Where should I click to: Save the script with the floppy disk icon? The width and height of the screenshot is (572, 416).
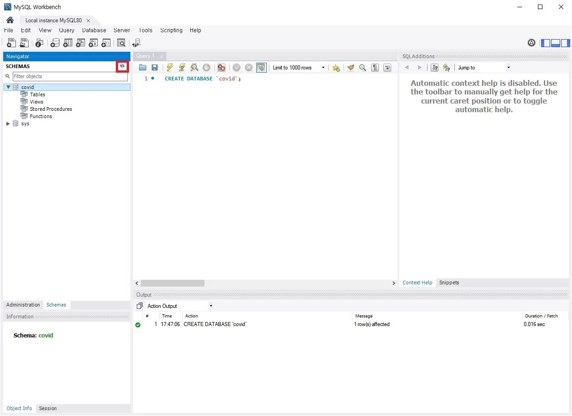pos(154,68)
